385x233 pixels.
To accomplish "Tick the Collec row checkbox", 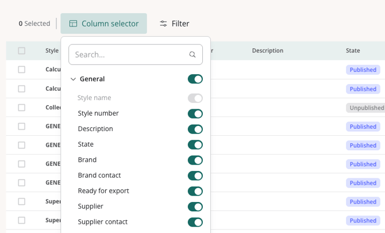I will point(22,108).
